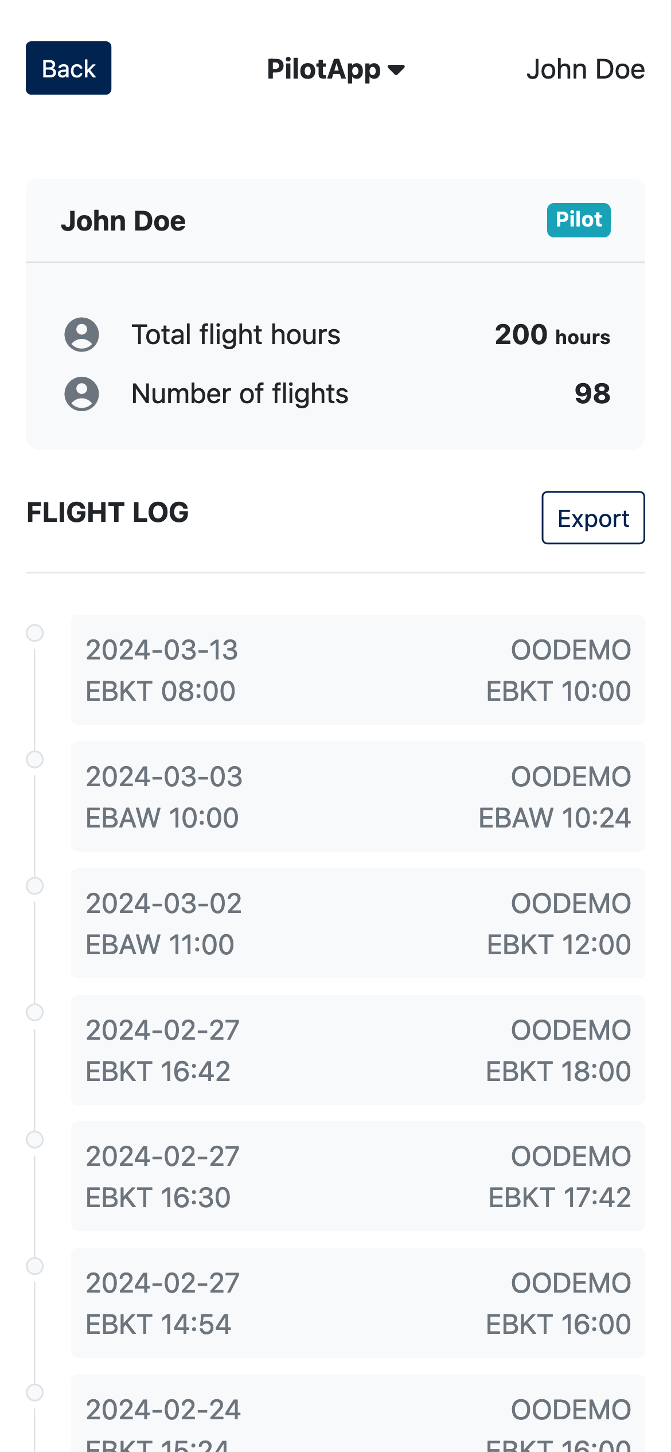
Task: Click timeline marker for 2024-03-13 flight
Action: click(35, 633)
